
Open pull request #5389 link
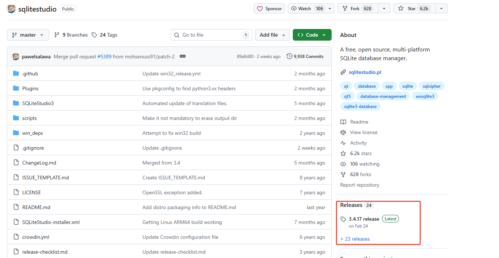[x=104, y=57]
